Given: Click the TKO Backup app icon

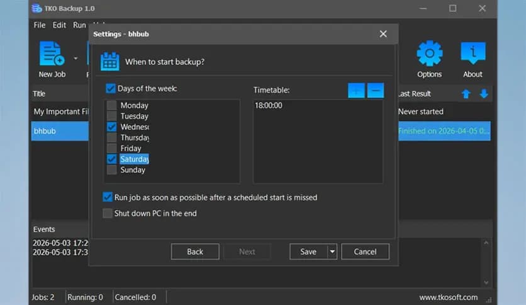Looking at the screenshot, I should click(x=36, y=8).
